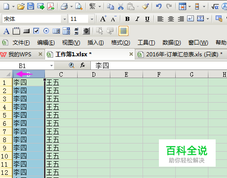Viewport: 227px width, 178px height.
Task: Open the 插入(I) menu
Action: coord(95,43)
